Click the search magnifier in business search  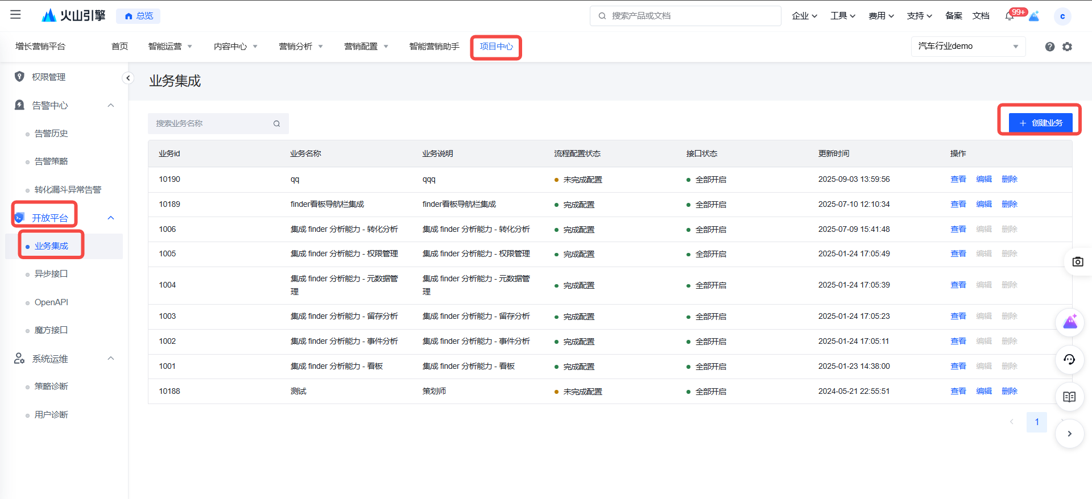(276, 124)
